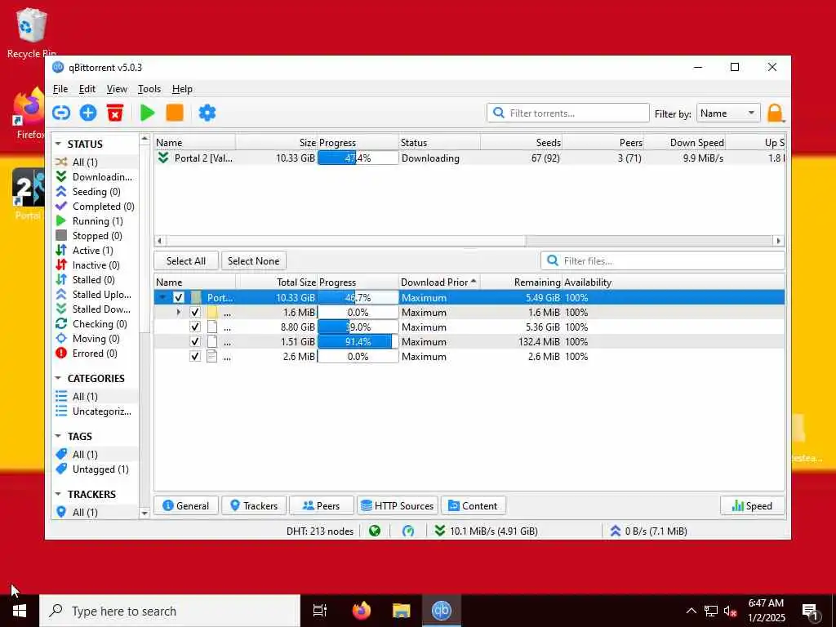This screenshot has height=627, width=836.
Task: Click the red Remove torrent icon
Action: click(114, 113)
